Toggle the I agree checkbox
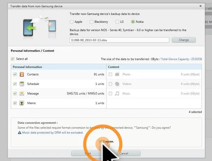 coord(101,142)
